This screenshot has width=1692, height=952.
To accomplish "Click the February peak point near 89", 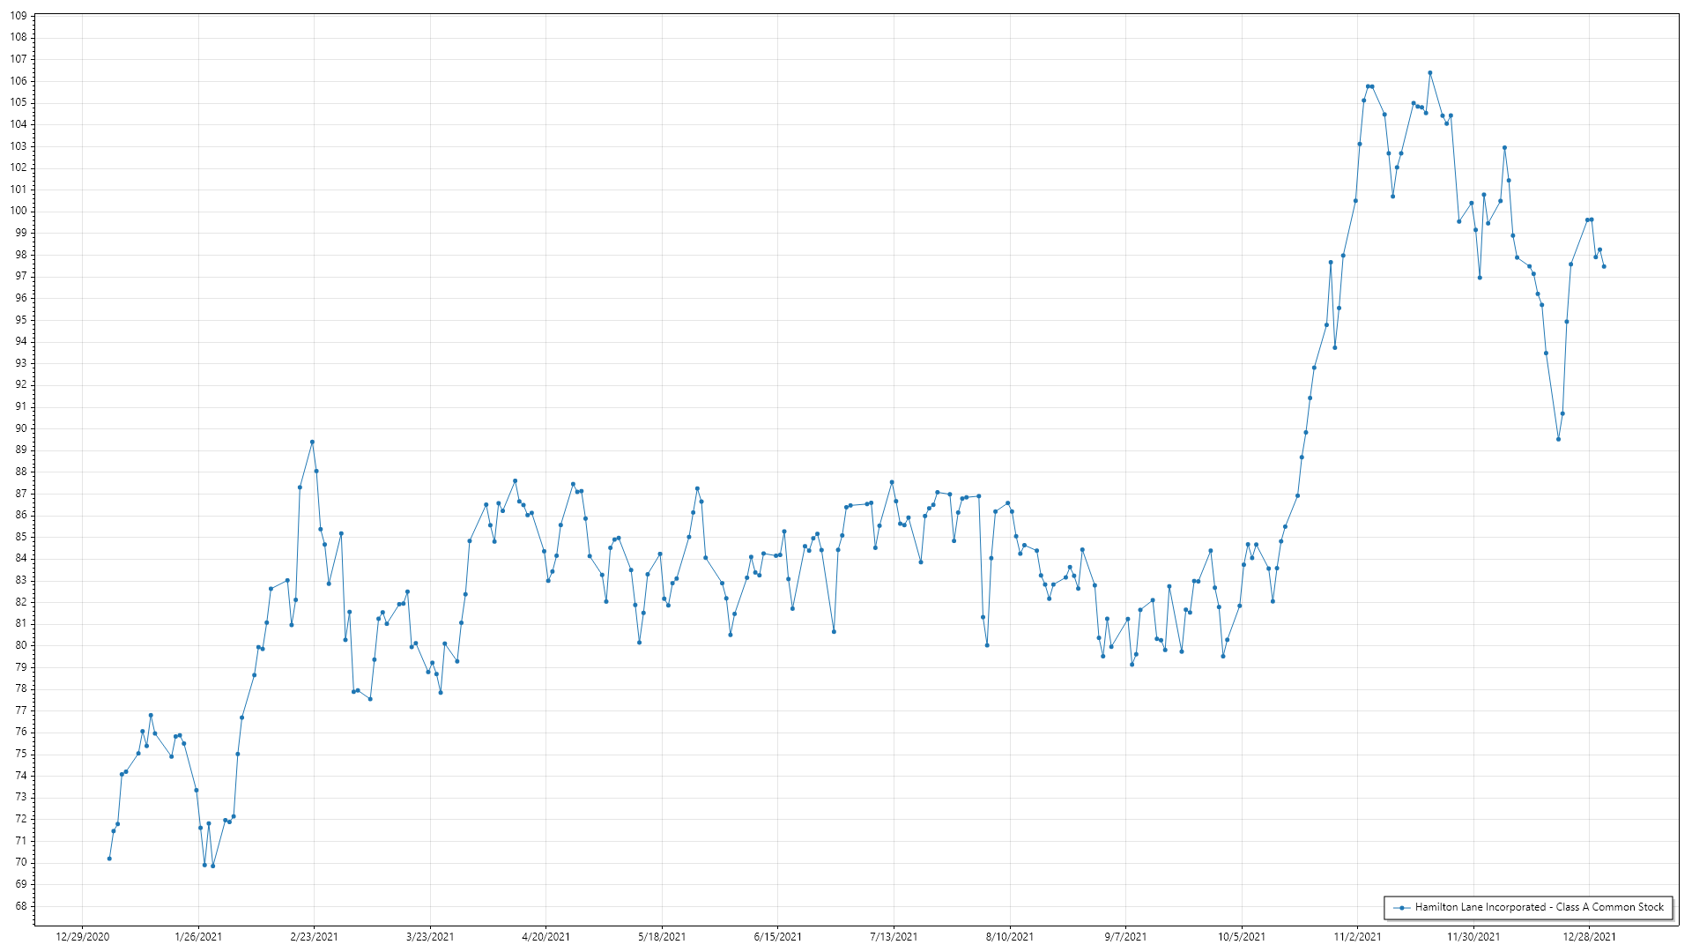I will [312, 442].
